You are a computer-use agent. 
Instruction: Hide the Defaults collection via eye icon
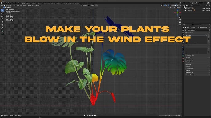click(206, 9)
